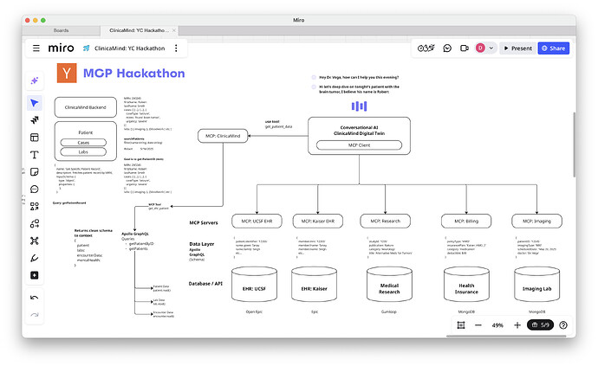Screen dimensions: 598x366
Task: Switch to the Boards tab
Action: coord(61,30)
